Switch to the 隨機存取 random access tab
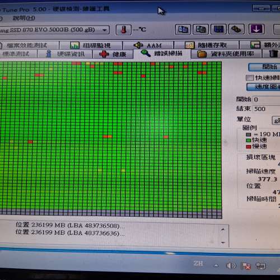This screenshot has height=280, width=280. point(207,45)
